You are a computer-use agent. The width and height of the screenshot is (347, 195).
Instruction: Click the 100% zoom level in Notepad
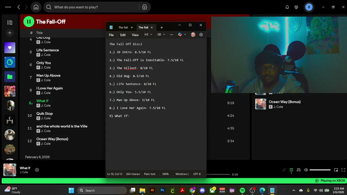coord(165,174)
